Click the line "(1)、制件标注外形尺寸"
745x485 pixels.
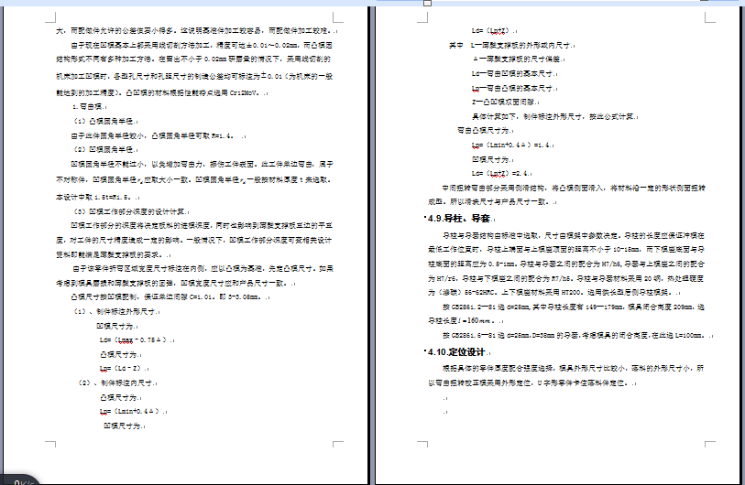tap(115, 311)
